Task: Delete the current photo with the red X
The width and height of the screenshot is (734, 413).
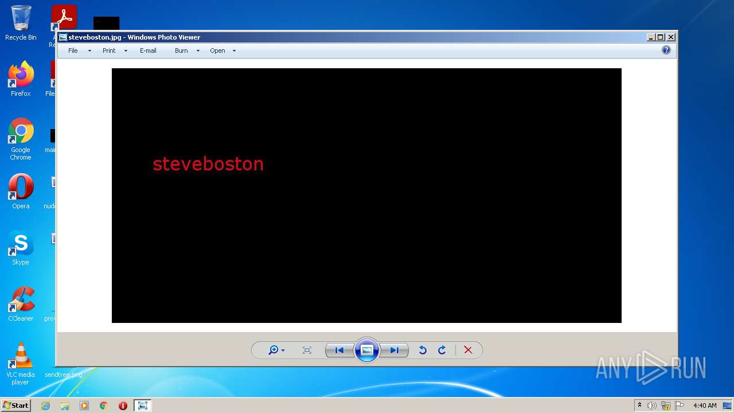Action: point(468,350)
